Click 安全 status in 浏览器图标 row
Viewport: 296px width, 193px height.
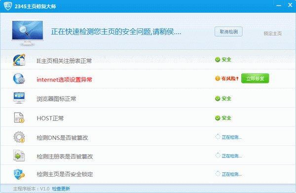point(226,99)
